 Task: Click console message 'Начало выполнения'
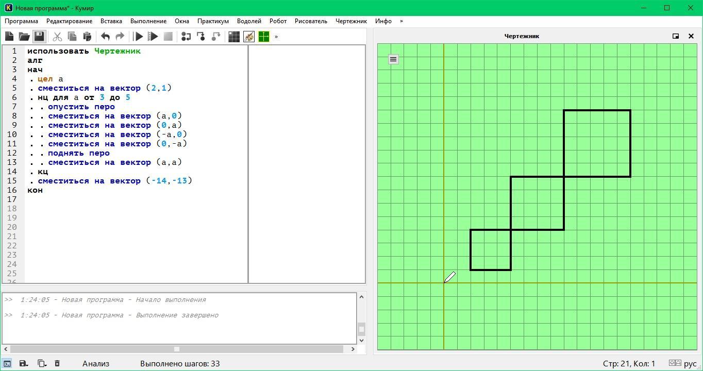171,300
